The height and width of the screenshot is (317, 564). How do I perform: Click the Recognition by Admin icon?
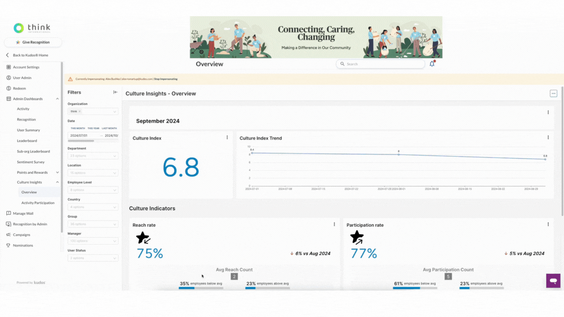[x=9, y=224]
